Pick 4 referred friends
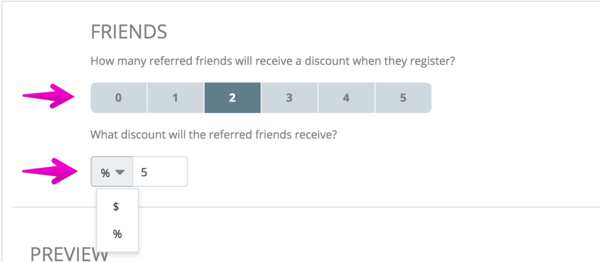 point(346,98)
